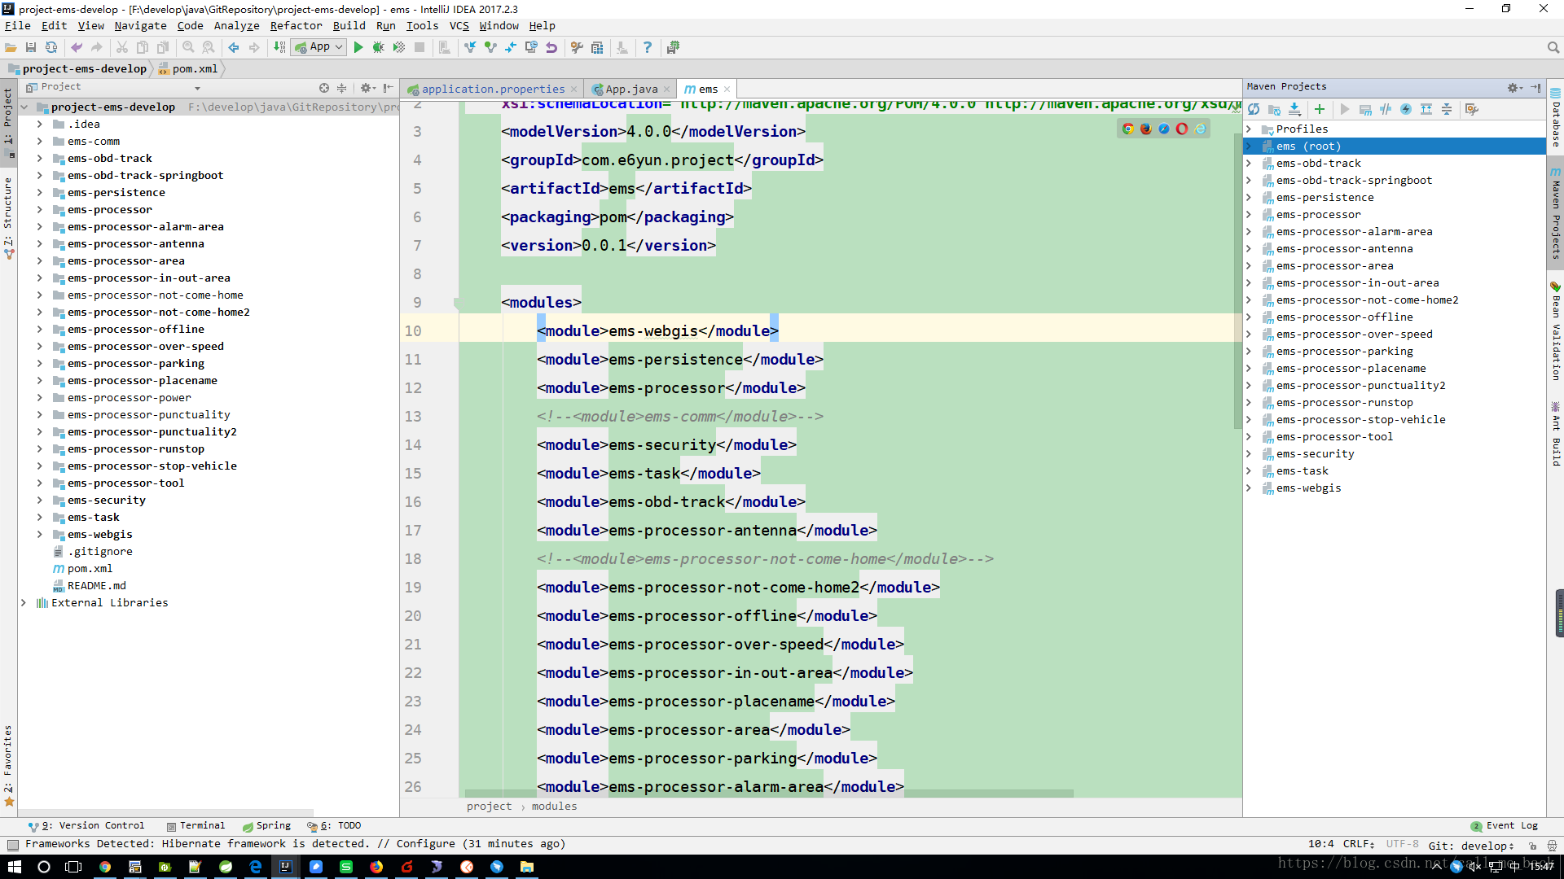Revert changes using the purple undo arrow
1564x879 pixels.
(551, 47)
